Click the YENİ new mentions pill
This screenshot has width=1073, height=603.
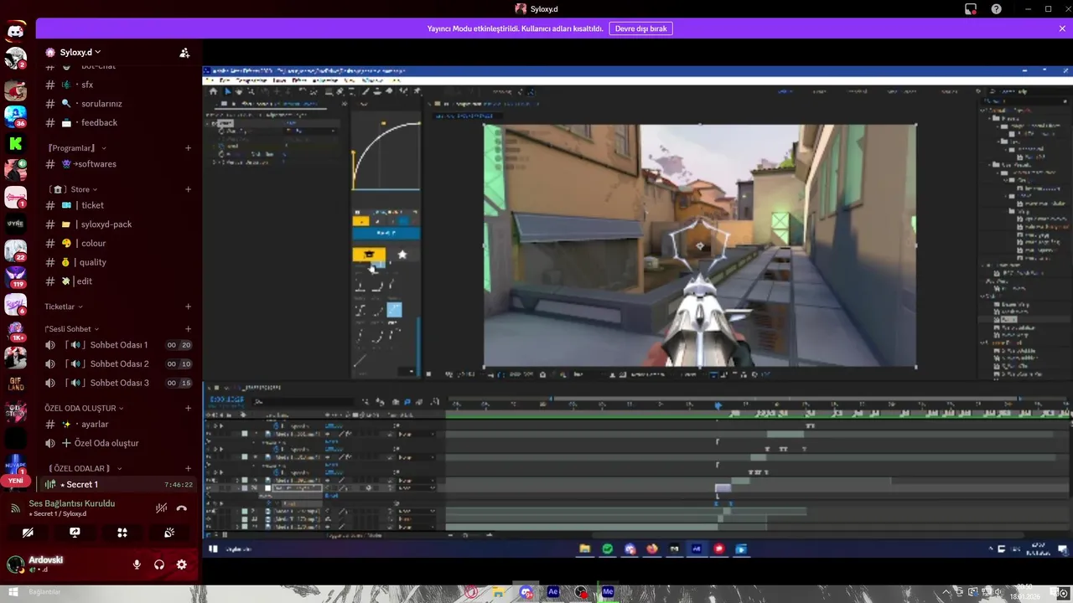[16, 481]
